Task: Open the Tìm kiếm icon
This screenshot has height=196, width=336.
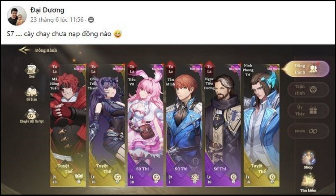Action: pyautogui.click(x=308, y=183)
